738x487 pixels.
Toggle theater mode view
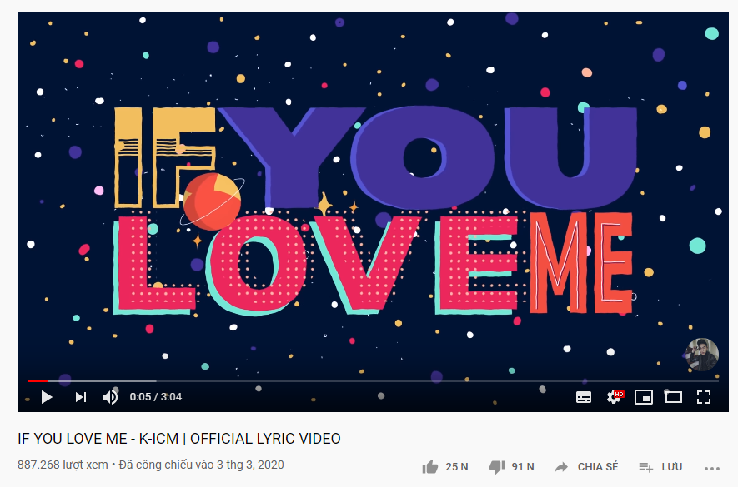click(674, 397)
